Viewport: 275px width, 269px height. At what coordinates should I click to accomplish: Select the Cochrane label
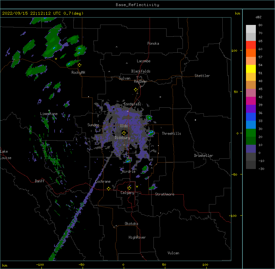point(103,181)
